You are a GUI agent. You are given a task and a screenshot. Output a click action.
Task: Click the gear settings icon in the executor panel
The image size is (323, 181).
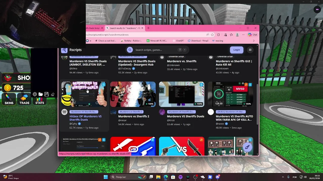(x=35, y=94)
